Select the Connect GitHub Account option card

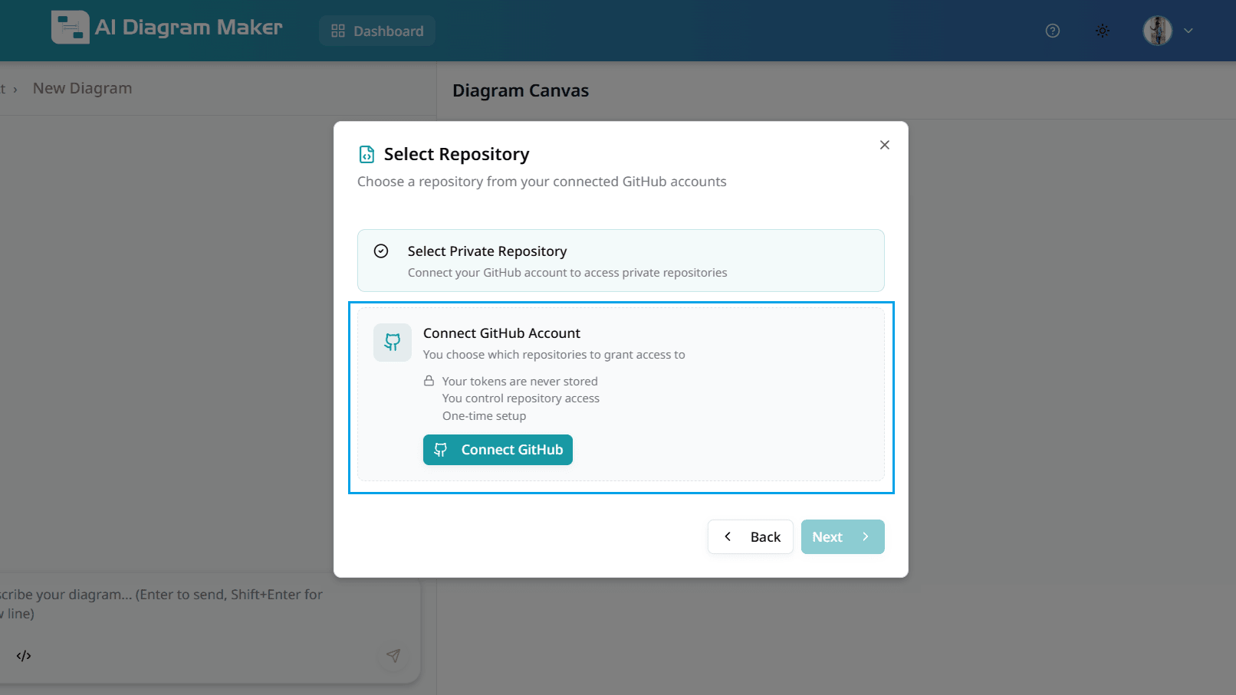click(x=620, y=396)
